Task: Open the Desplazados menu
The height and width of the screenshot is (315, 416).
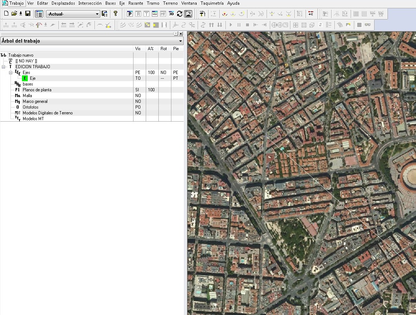Action: [x=63, y=3]
